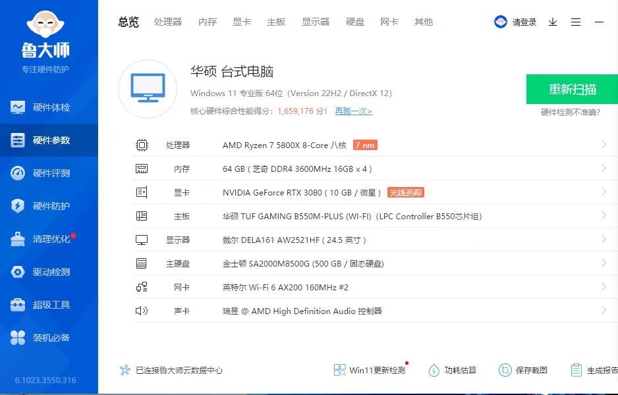The image size is (618, 395).
Task: Expand the 内存 row chevron
Action: [604, 168]
